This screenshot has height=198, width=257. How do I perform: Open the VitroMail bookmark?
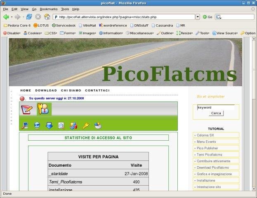tap(87, 26)
